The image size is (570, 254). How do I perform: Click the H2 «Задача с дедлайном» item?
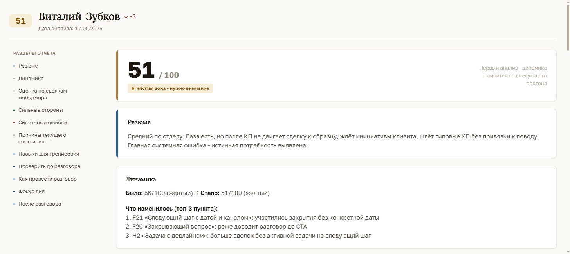[x=248, y=236]
